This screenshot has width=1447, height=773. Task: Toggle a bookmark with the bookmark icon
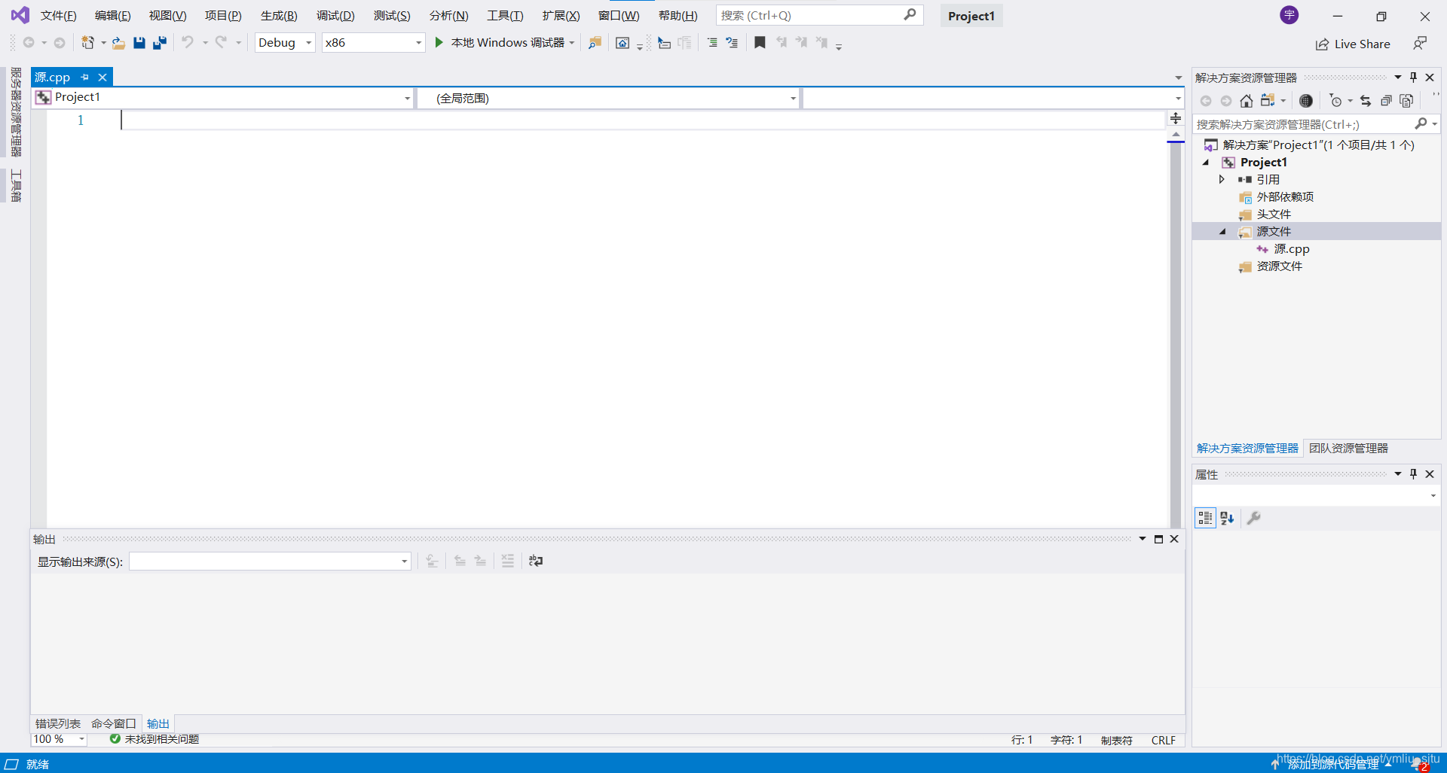(760, 43)
